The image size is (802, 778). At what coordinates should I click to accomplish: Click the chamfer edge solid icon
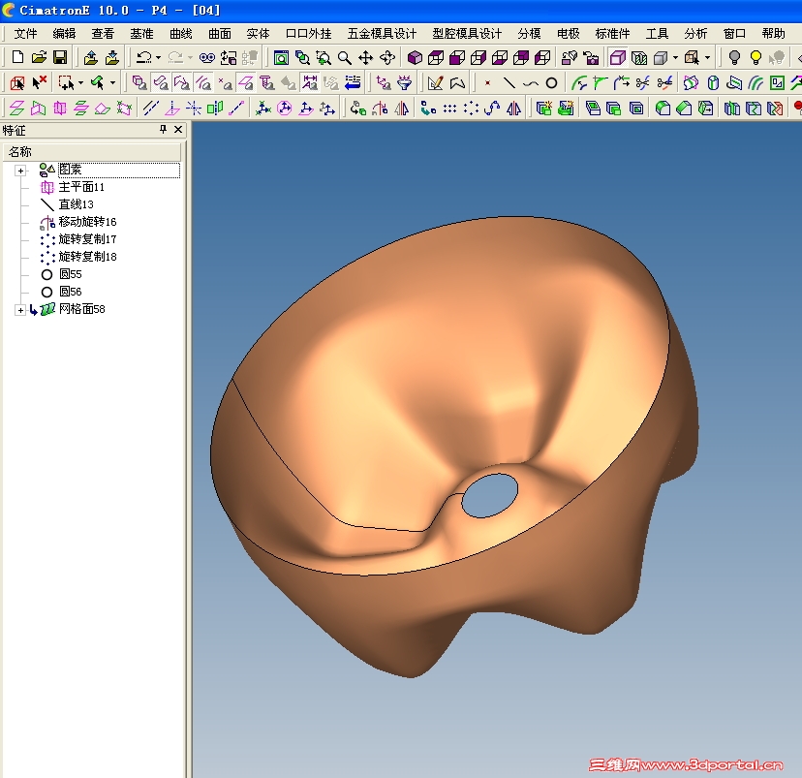point(684,108)
